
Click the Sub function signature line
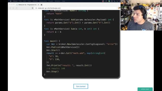click(71, 29)
